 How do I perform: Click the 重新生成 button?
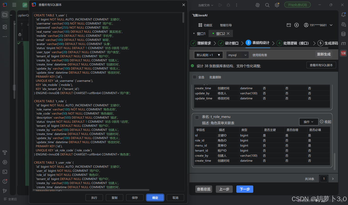tap(324, 54)
